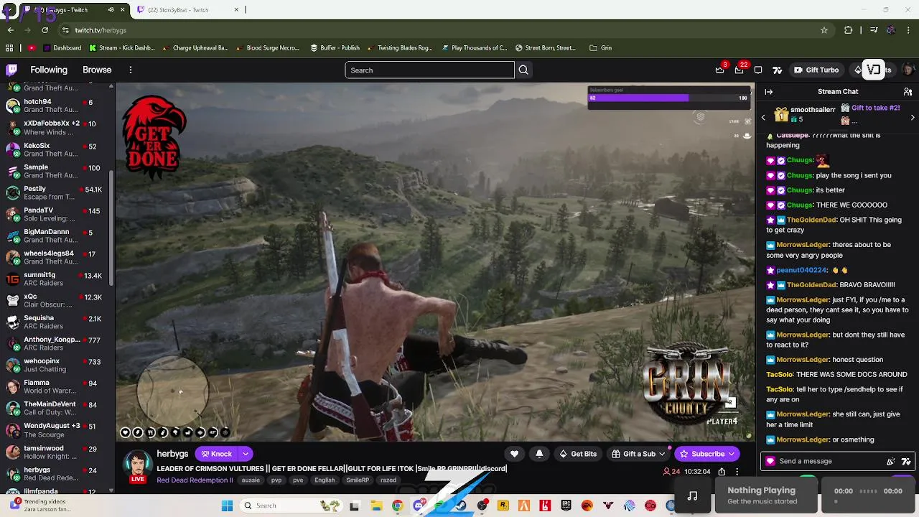The width and height of the screenshot is (919, 517).
Task: Open the whispers chat bubble icon
Action: 758,70
